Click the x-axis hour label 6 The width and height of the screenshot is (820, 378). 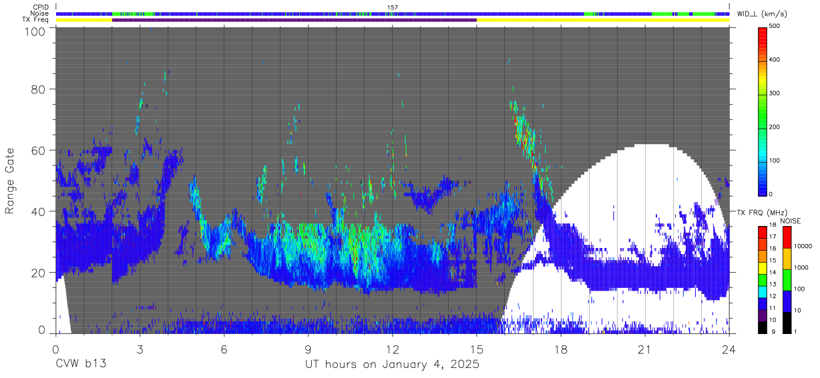224,349
